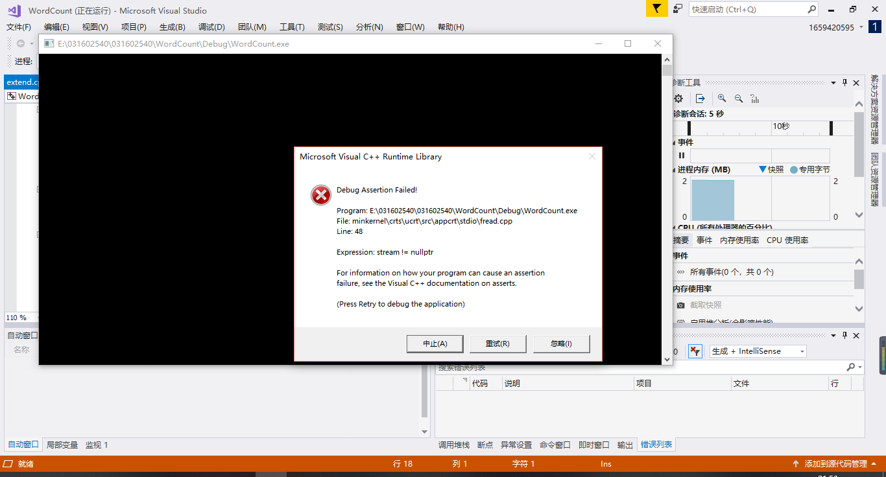Click the reset-view chart icon in diagnostic tools

(x=754, y=99)
